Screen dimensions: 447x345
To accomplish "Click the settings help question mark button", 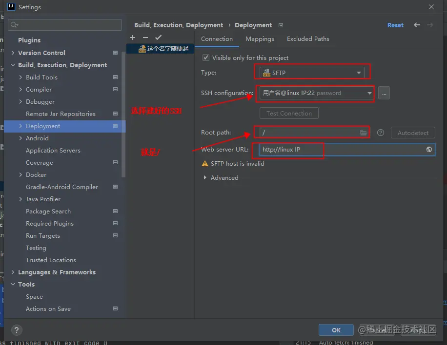I will coord(17,330).
